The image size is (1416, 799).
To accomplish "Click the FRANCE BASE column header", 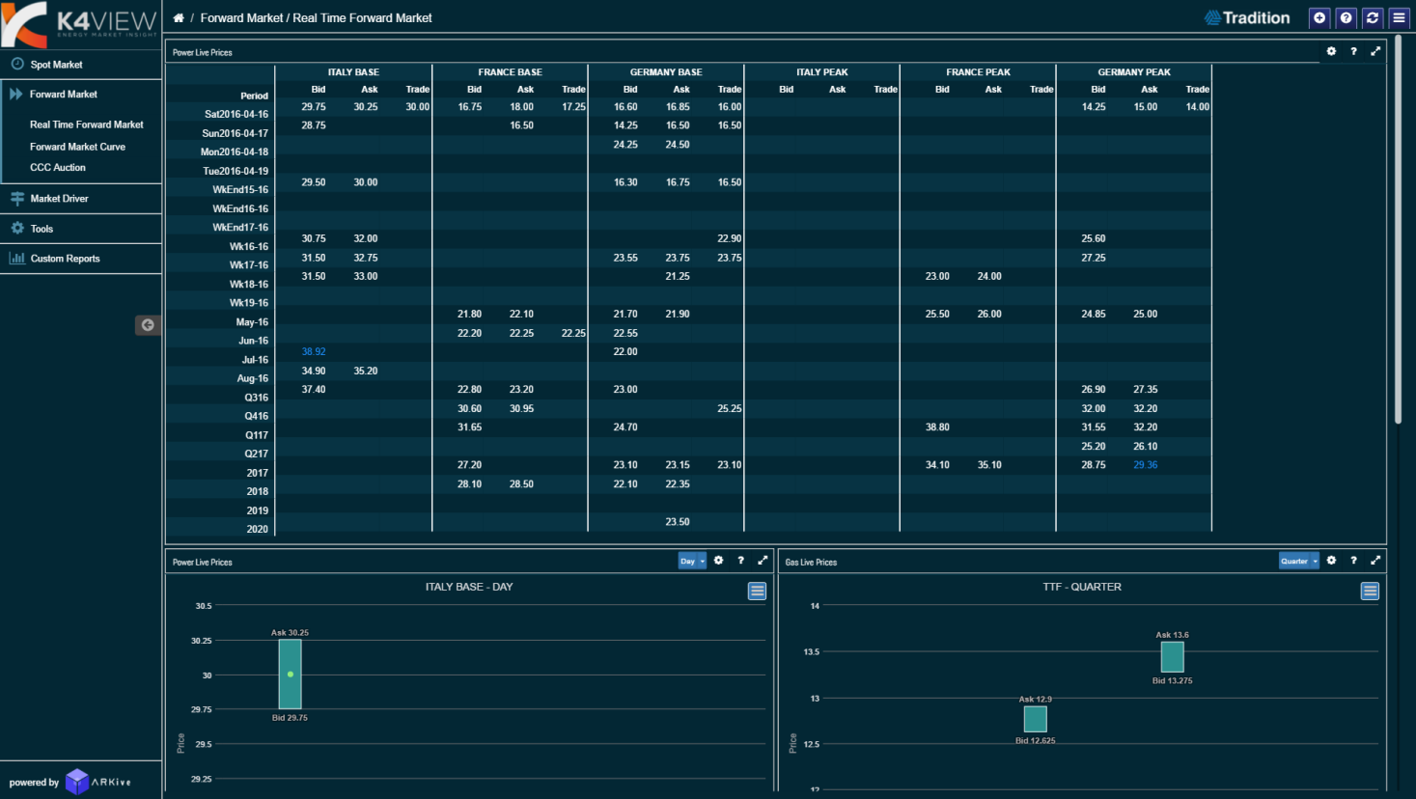I will (510, 72).
